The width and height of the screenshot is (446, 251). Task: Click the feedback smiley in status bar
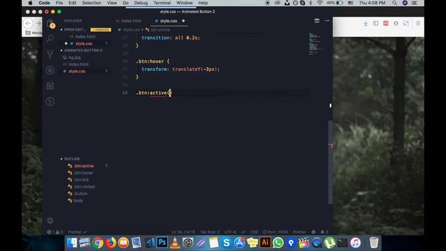point(314,232)
